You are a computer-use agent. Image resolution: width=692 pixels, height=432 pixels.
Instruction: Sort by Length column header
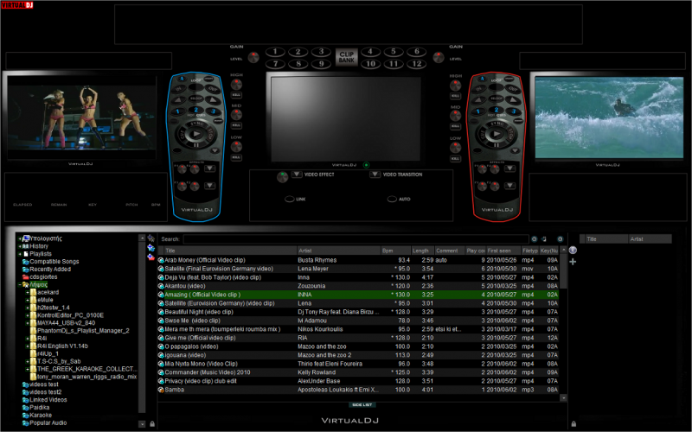tap(423, 251)
